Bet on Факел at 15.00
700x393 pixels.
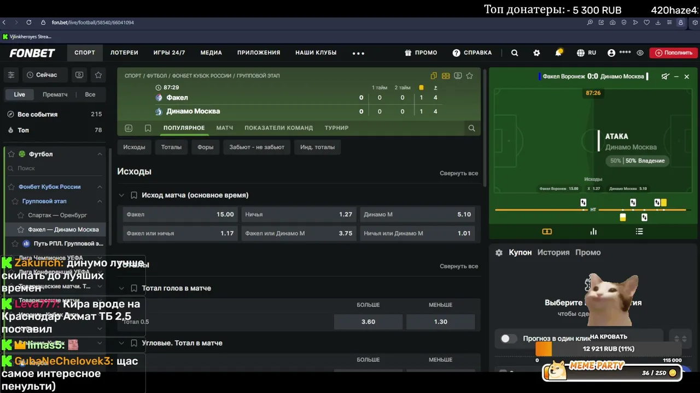click(180, 215)
